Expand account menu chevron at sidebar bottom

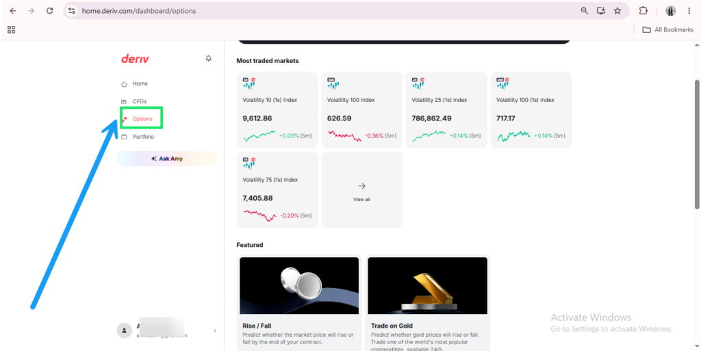click(214, 330)
